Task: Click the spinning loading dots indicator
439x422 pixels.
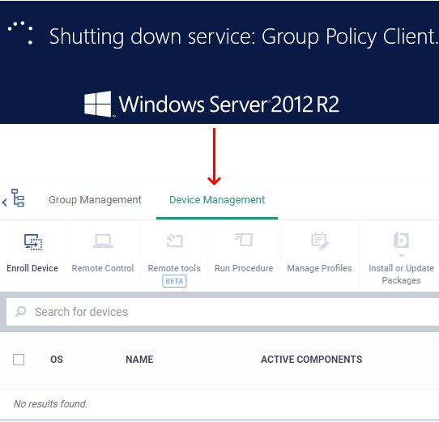Action: click(20, 32)
